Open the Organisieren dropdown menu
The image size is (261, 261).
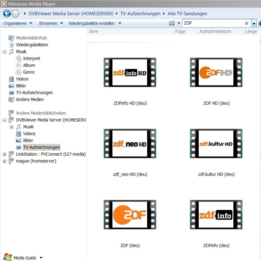click(x=18, y=23)
